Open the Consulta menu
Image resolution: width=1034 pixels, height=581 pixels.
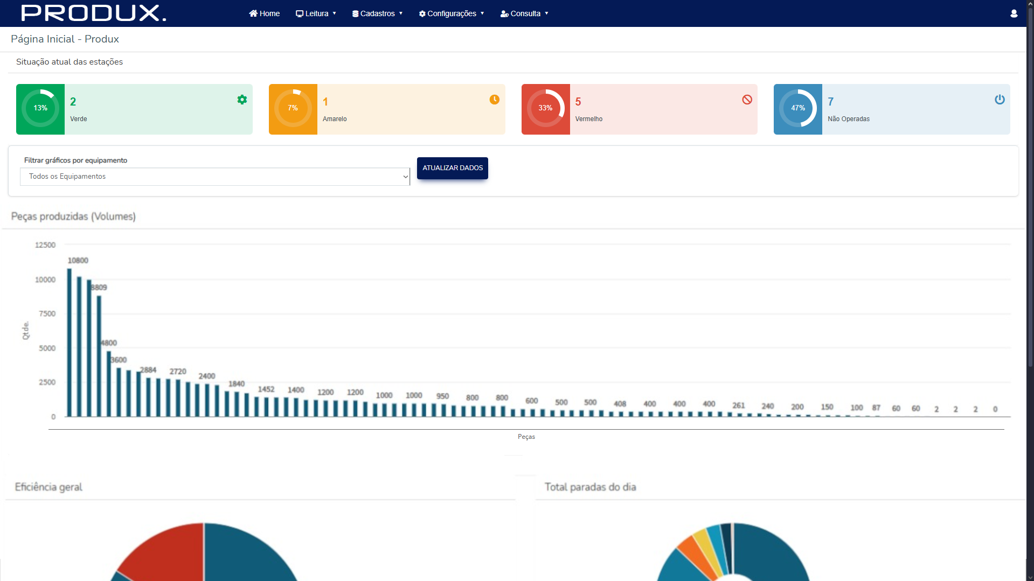pos(524,13)
